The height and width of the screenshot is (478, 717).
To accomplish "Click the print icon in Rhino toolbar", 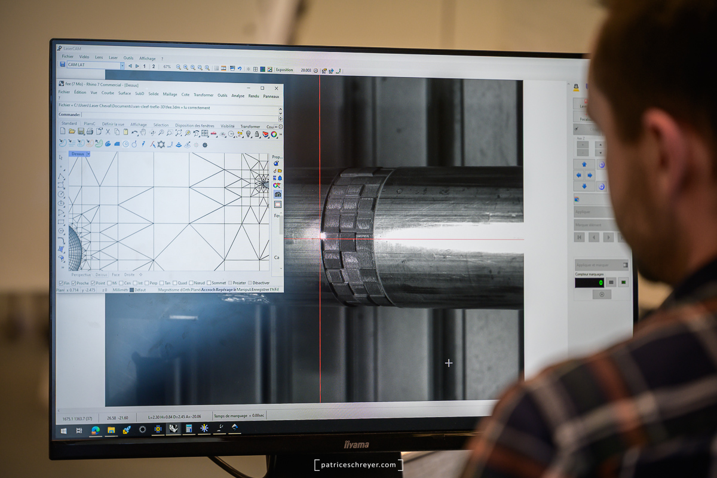I will pyautogui.click(x=90, y=132).
